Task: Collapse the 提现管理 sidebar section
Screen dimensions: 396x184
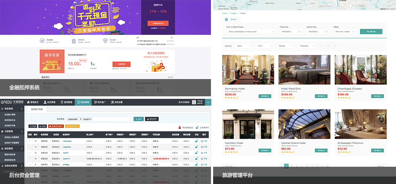Action: coord(12,149)
